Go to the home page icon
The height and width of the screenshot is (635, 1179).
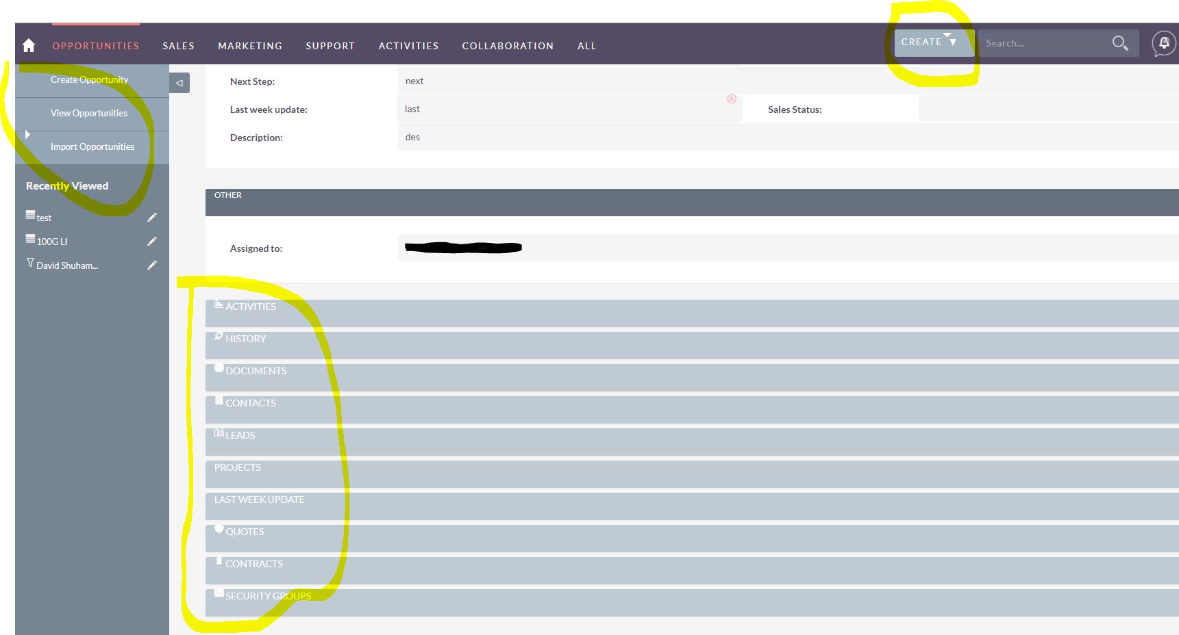pyautogui.click(x=29, y=45)
